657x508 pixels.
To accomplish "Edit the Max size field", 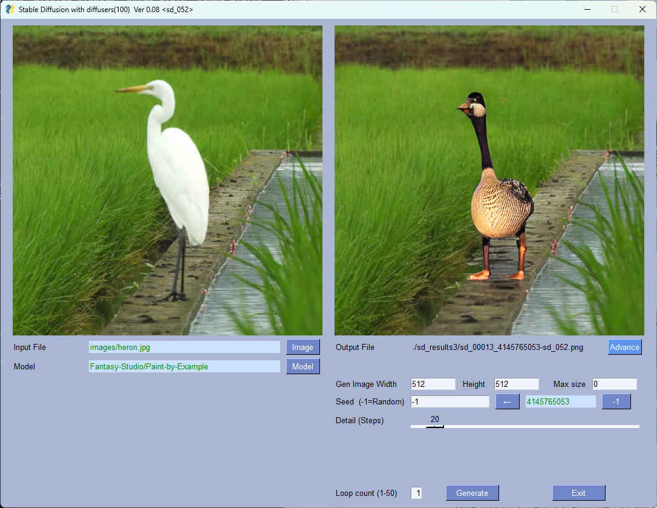I will (614, 384).
